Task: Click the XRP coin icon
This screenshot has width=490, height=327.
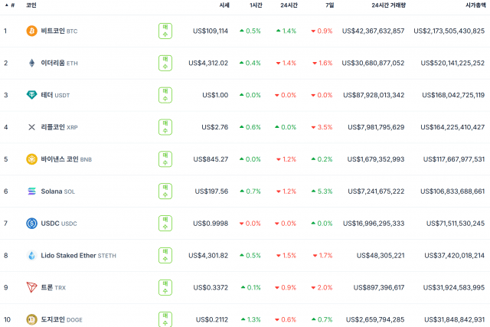Action: 31,127
